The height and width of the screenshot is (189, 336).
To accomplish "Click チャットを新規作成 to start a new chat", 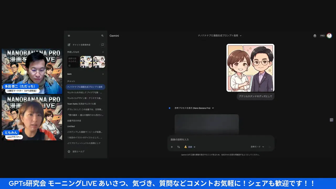I will 81,45.
